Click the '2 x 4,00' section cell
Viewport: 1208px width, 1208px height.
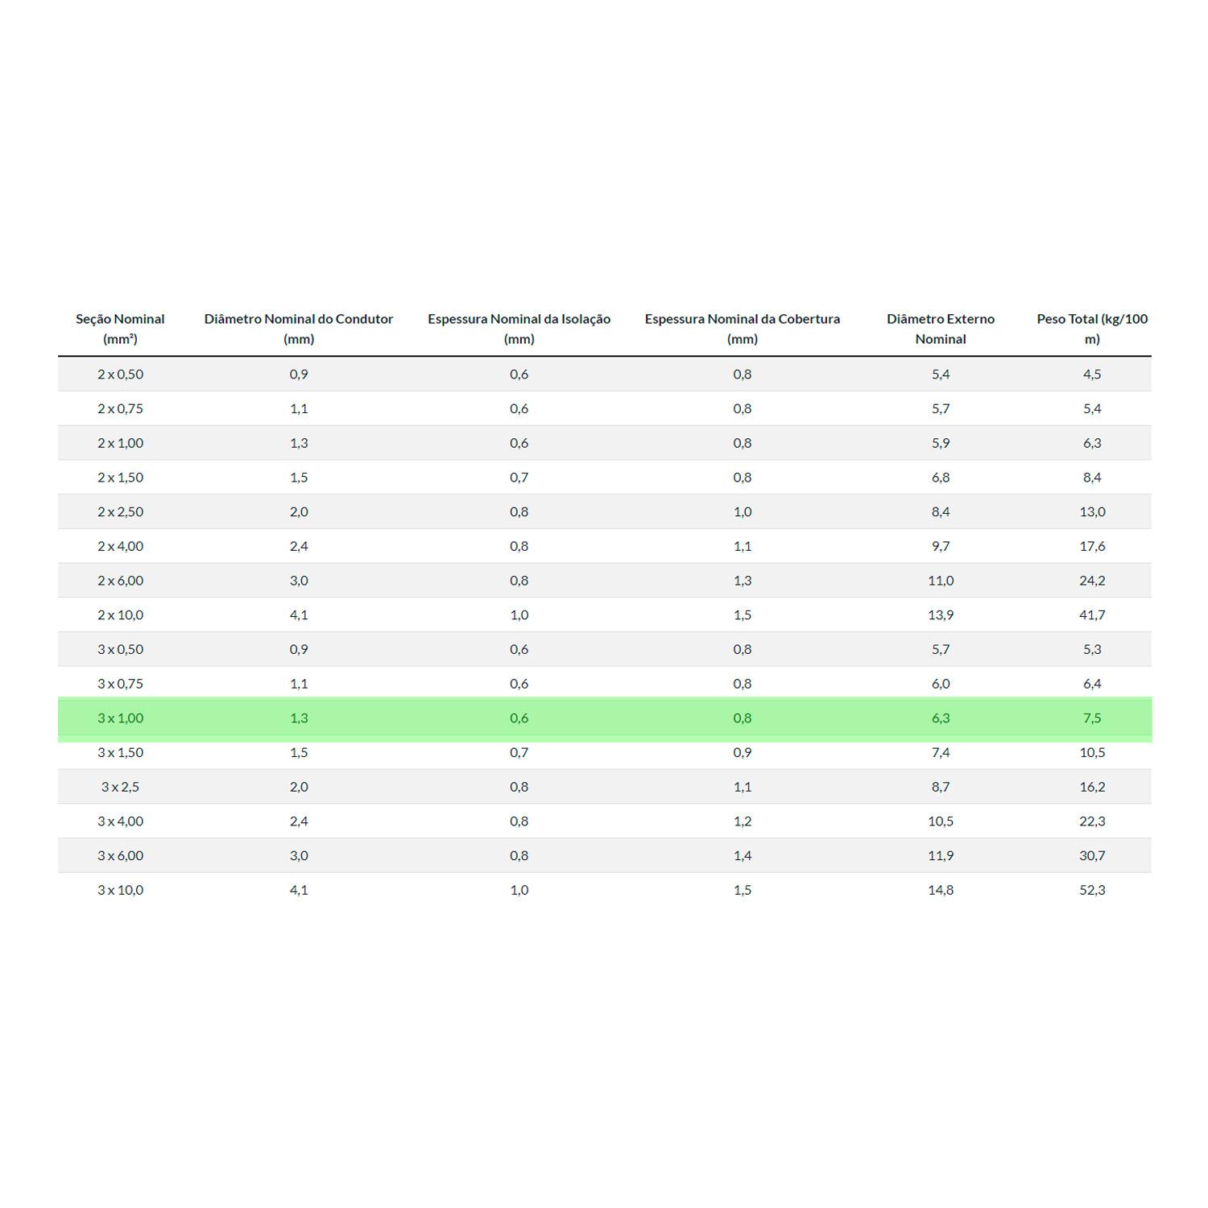[120, 547]
